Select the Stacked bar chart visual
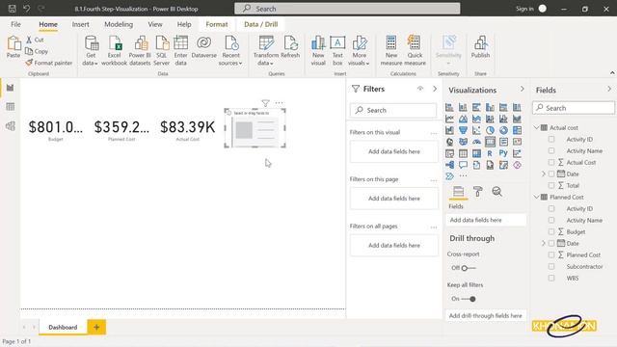This screenshot has width=617, height=347. (449, 107)
